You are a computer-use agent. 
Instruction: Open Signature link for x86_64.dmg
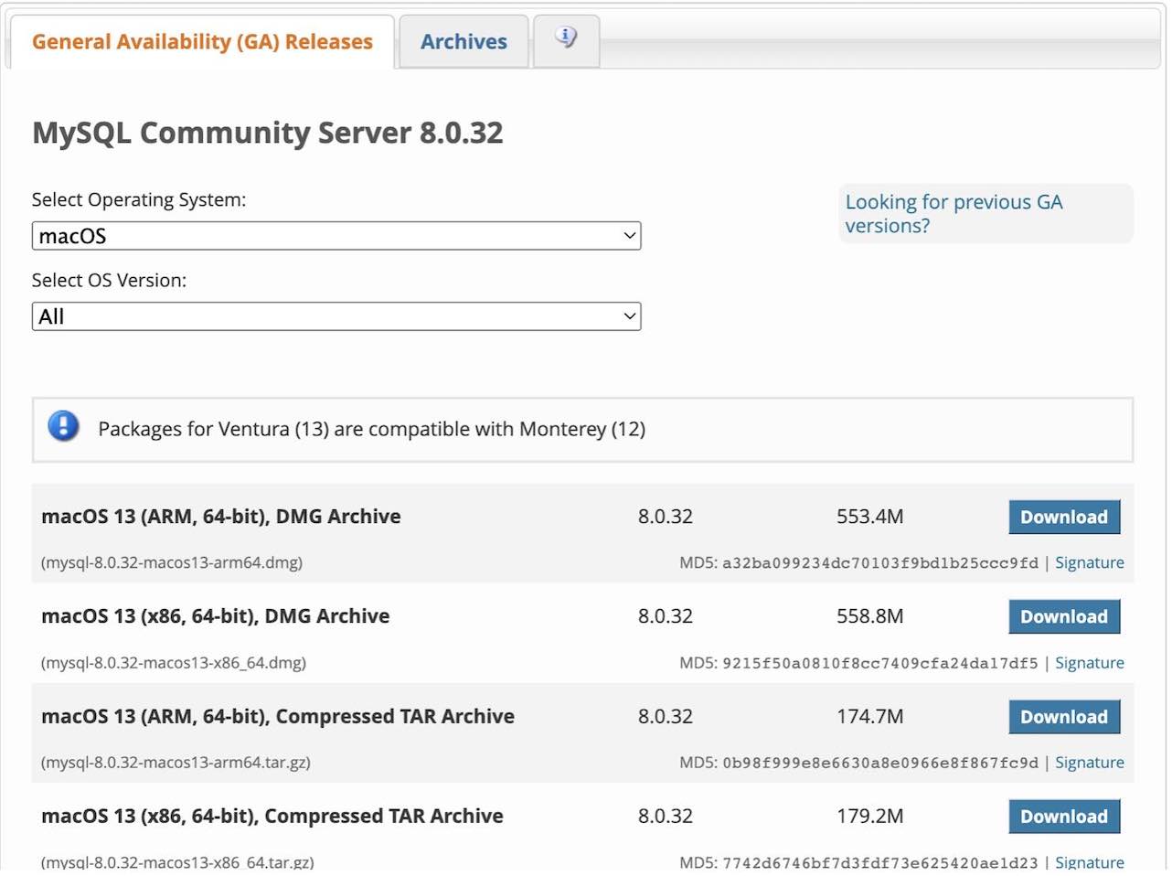1090,663
